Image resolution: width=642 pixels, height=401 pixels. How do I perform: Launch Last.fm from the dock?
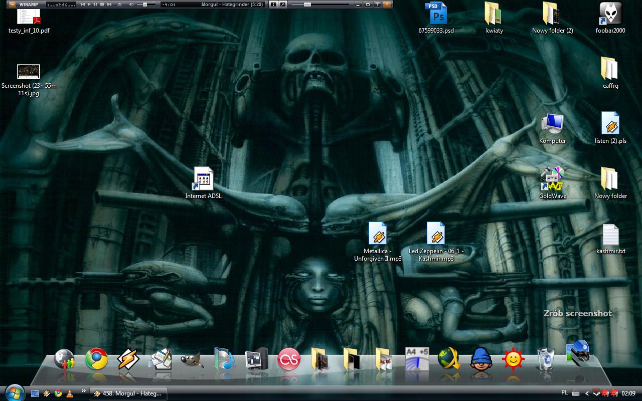pyautogui.click(x=289, y=359)
